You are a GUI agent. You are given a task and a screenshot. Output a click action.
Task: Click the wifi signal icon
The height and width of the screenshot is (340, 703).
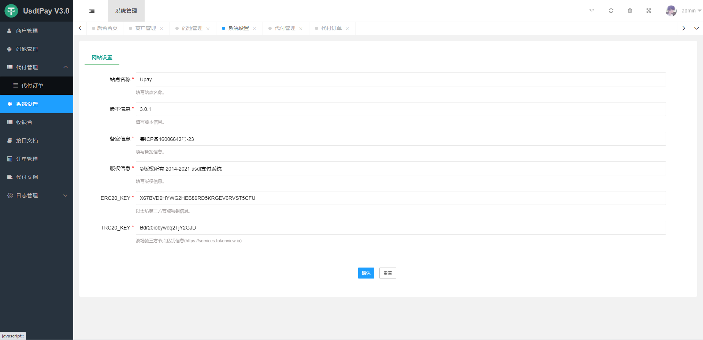tap(591, 11)
